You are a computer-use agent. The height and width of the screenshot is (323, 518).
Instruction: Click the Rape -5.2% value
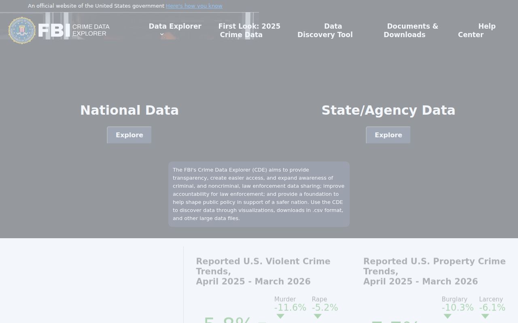[325, 308]
